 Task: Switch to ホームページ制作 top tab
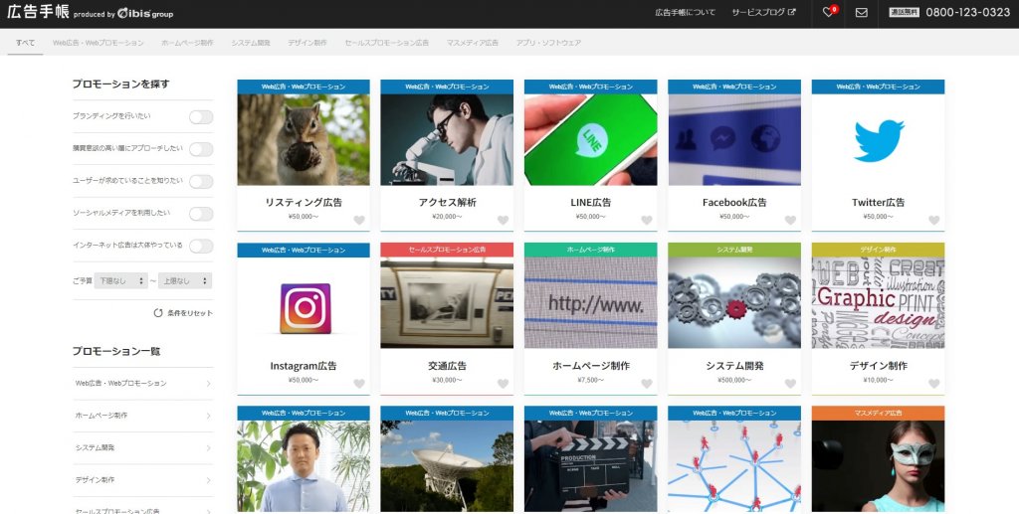click(187, 43)
